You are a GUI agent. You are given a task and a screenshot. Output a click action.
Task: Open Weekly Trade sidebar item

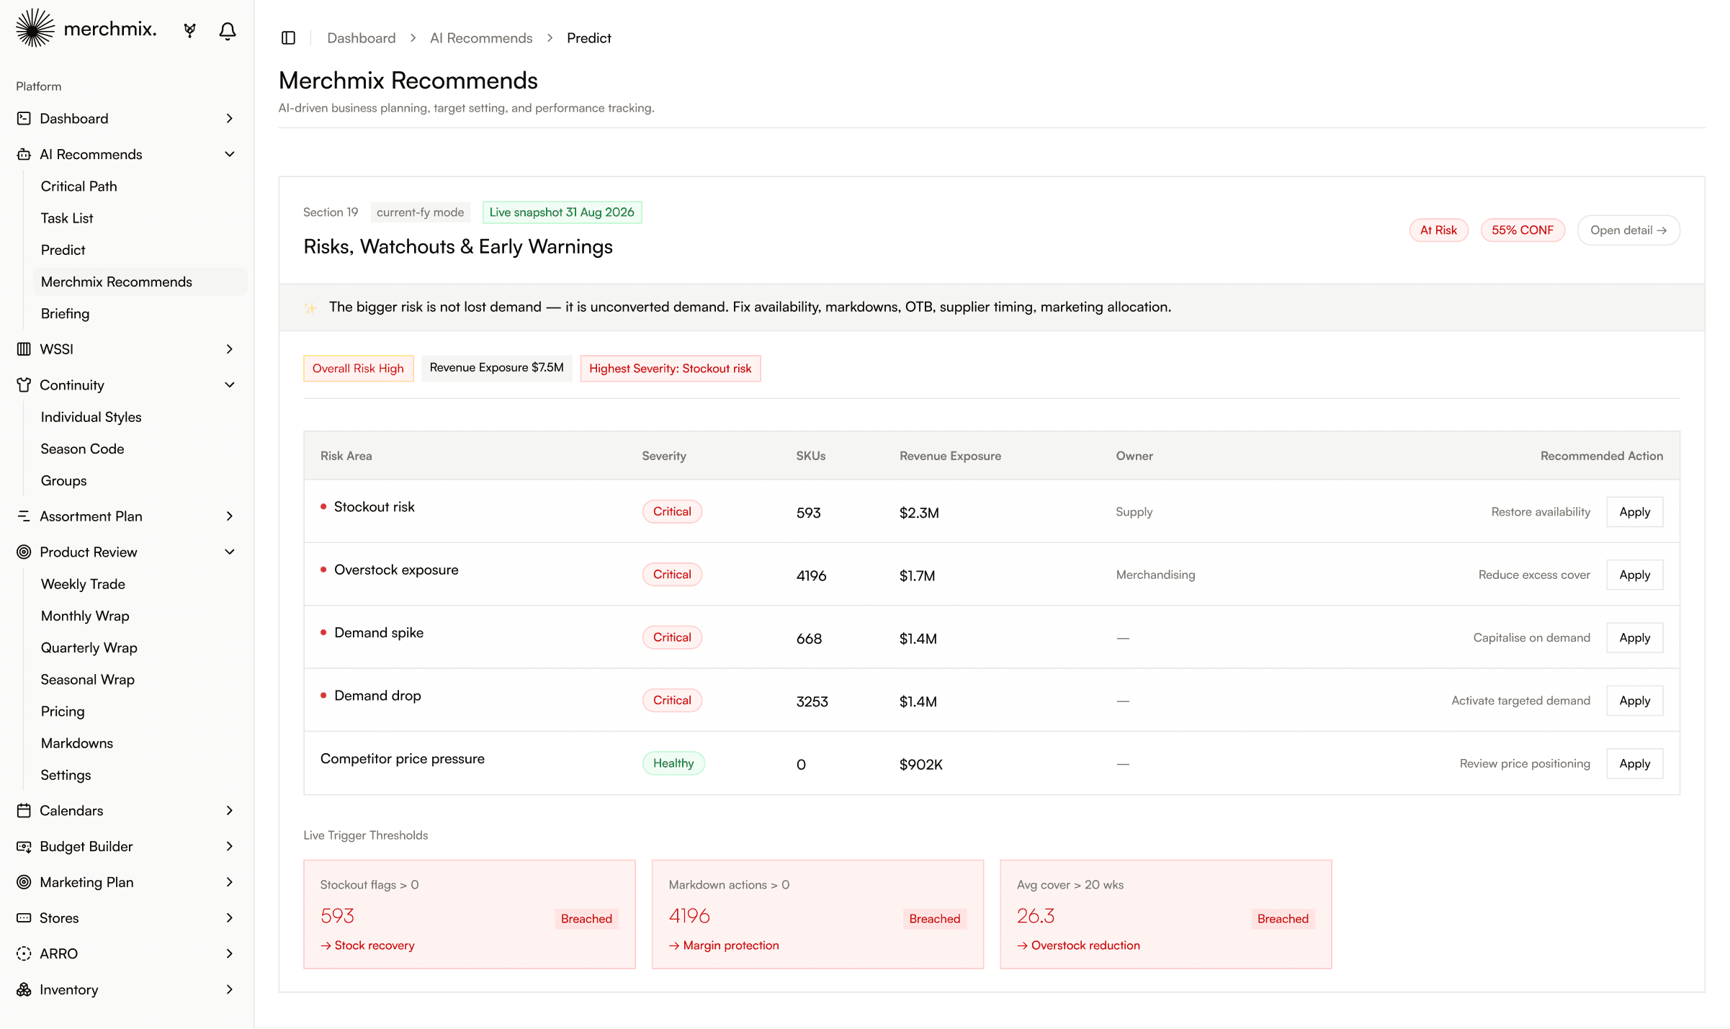pyautogui.click(x=140, y=584)
